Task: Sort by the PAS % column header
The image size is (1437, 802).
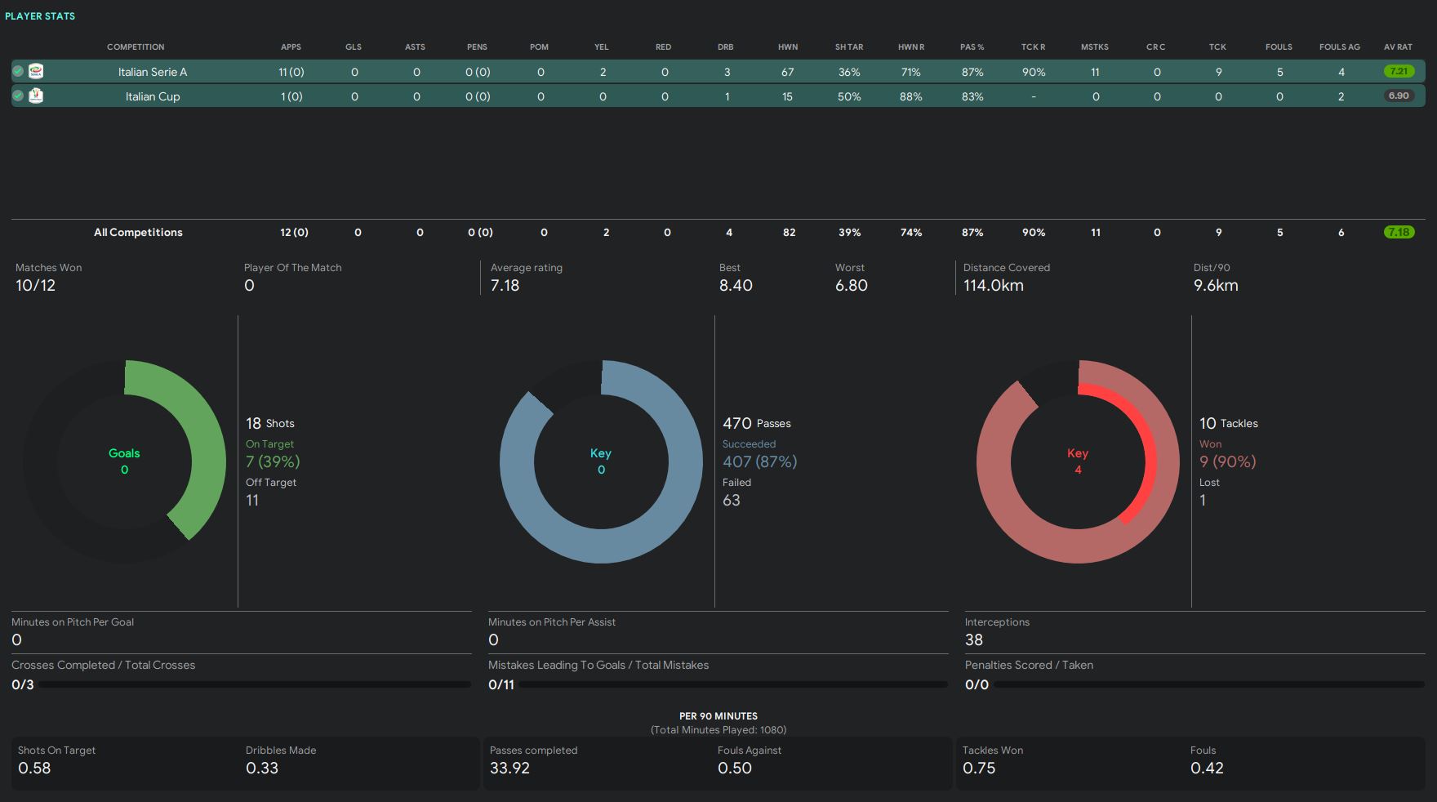Action: tap(972, 47)
